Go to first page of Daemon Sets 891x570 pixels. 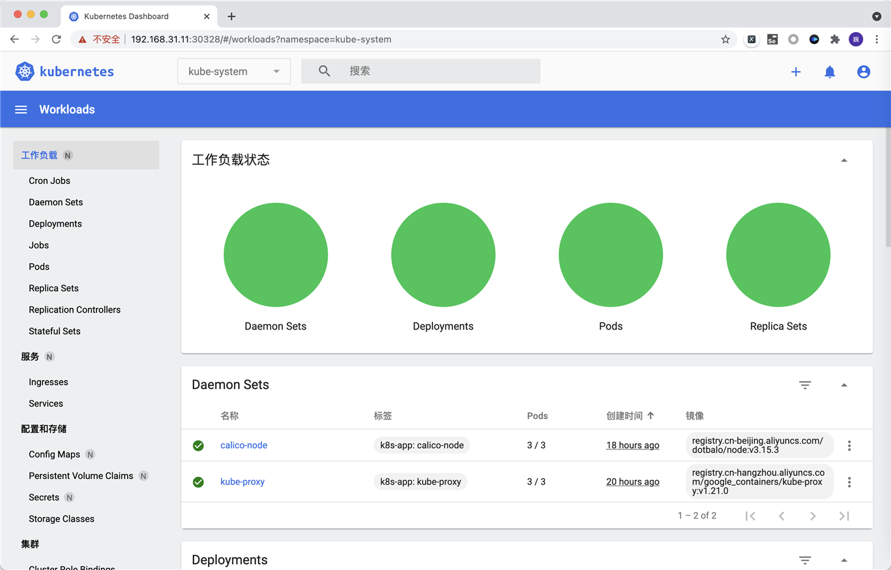(750, 516)
